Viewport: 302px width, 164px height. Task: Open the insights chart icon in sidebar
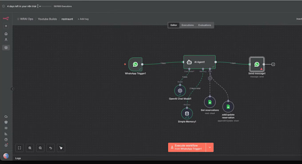coord(6,134)
